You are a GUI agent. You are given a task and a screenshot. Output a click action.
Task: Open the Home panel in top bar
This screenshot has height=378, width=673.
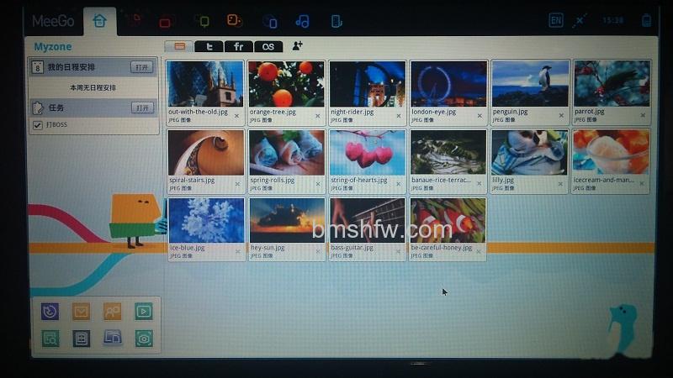[99, 21]
